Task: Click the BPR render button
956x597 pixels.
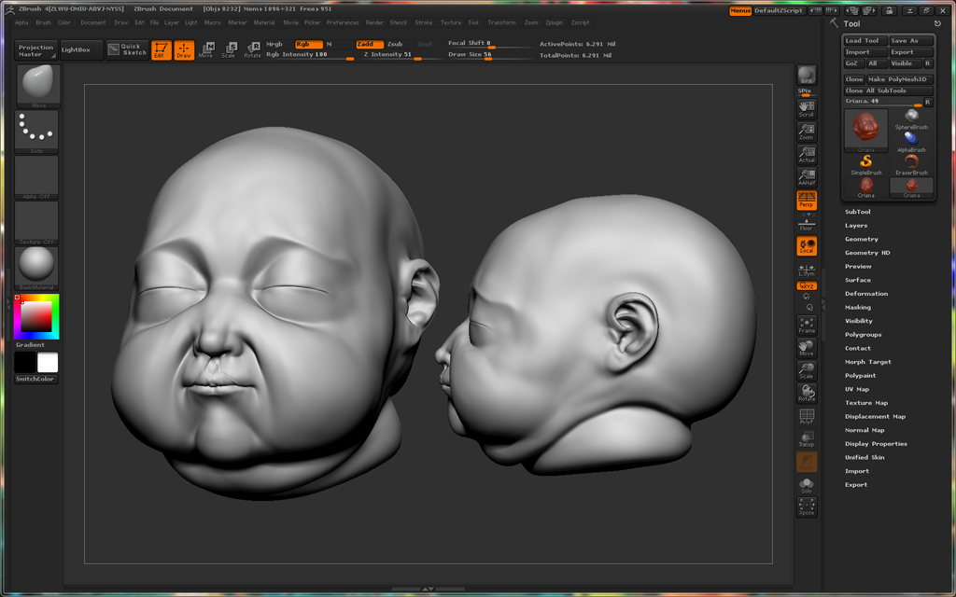Action: click(807, 75)
